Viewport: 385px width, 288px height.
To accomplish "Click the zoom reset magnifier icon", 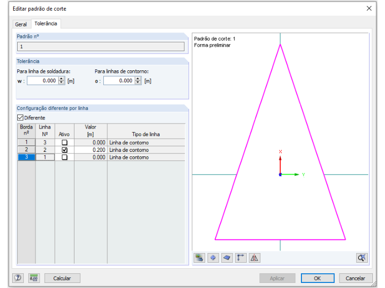I will [362, 258].
